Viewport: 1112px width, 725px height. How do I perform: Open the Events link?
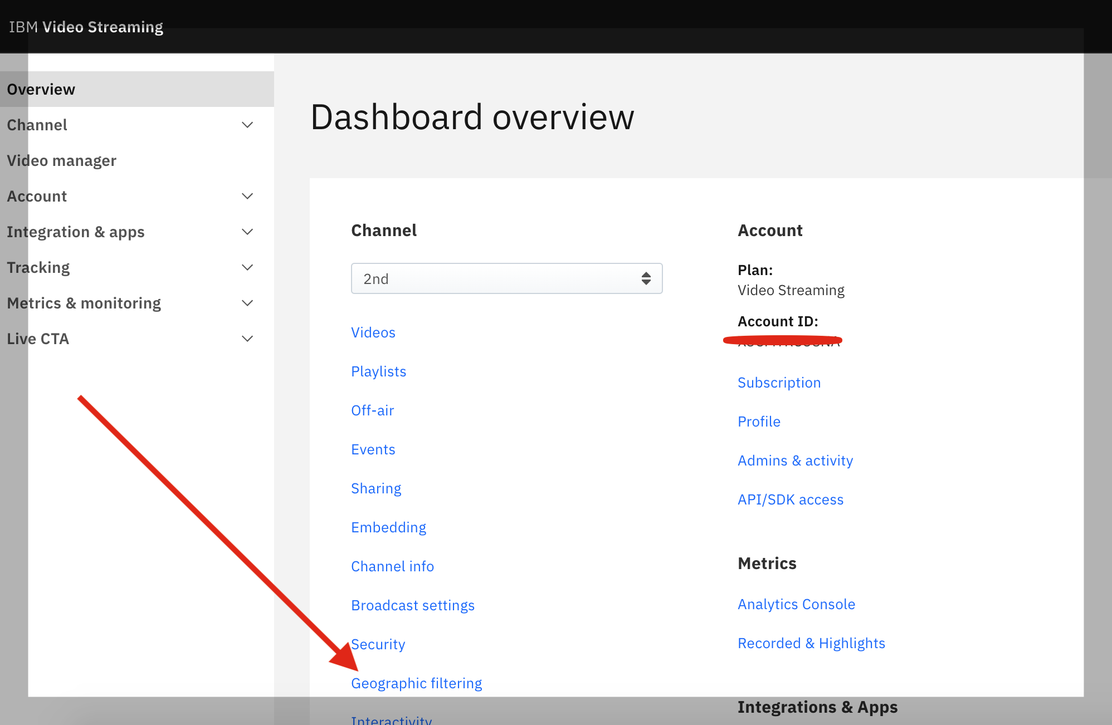(373, 449)
